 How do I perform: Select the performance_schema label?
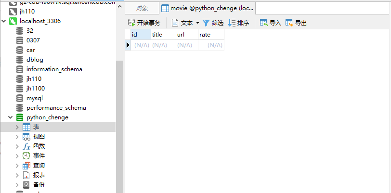[x=56, y=108]
